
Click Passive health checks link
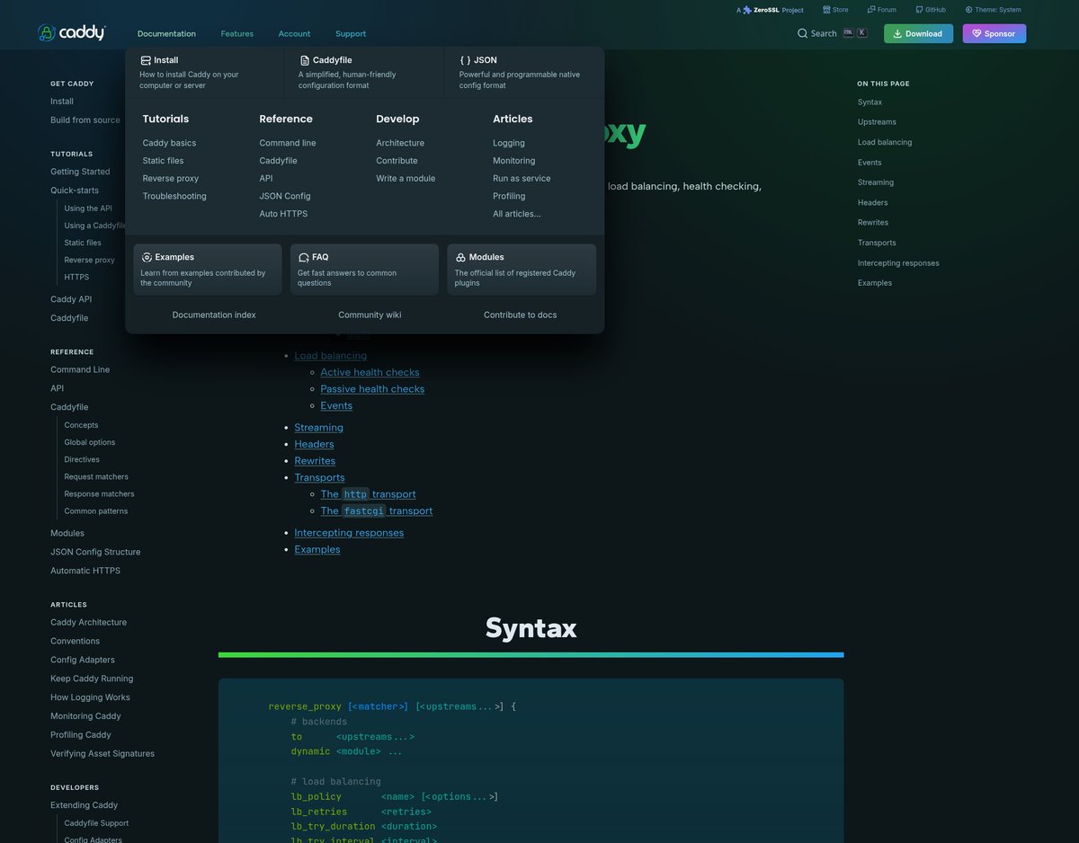pos(372,389)
